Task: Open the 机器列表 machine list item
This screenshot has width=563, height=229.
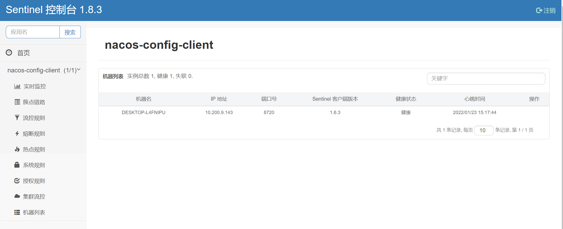Action: (x=34, y=212)
